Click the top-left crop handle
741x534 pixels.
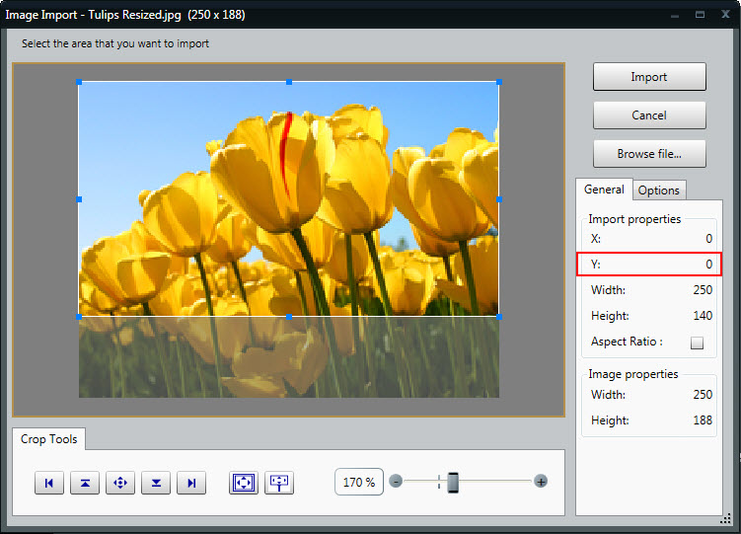[79, 82]
